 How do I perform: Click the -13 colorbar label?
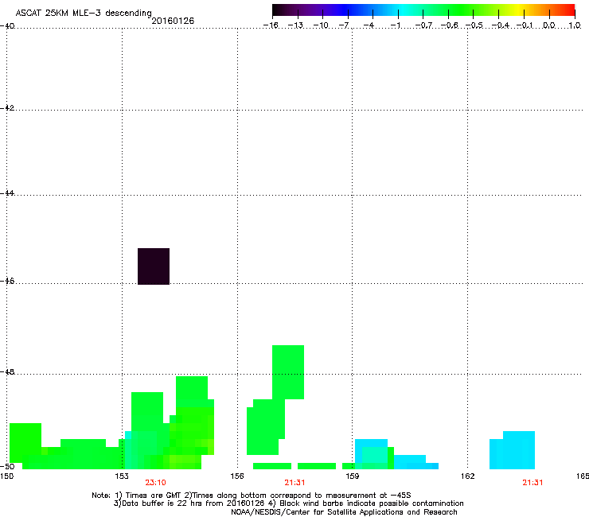pos(295,25)
